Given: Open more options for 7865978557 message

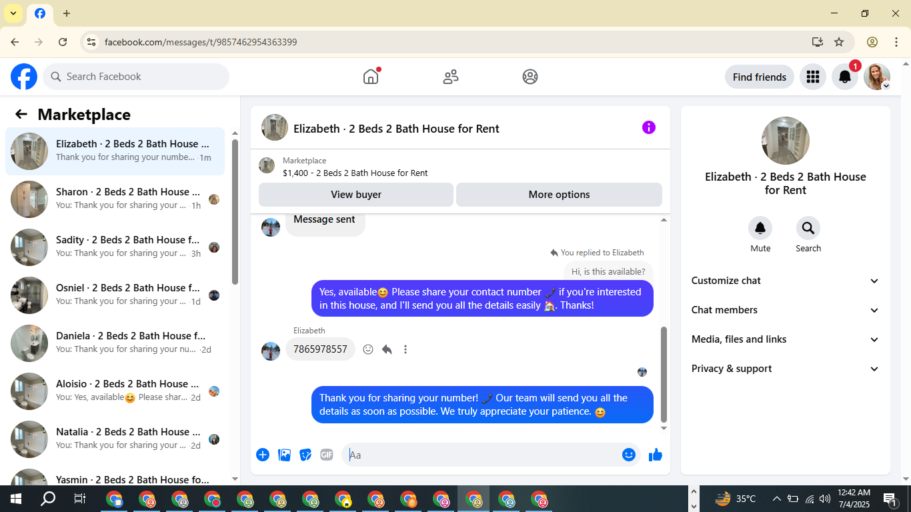Looking at the screenshot, I should (405, 349).
